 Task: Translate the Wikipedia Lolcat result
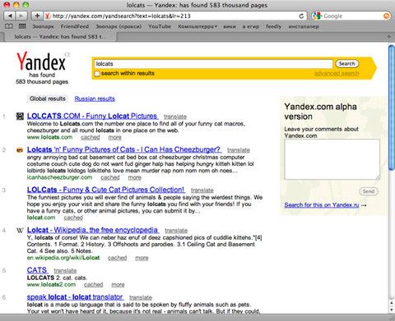[x=176, y=231]
